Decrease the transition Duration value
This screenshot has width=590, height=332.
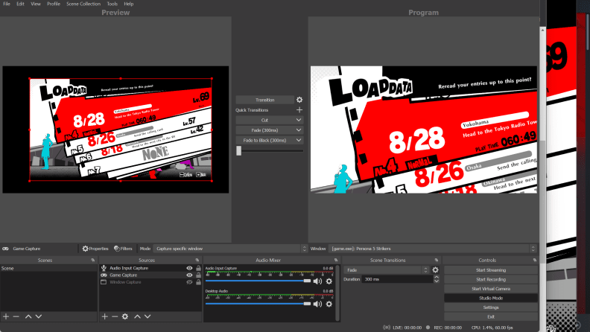coord(436,281)
